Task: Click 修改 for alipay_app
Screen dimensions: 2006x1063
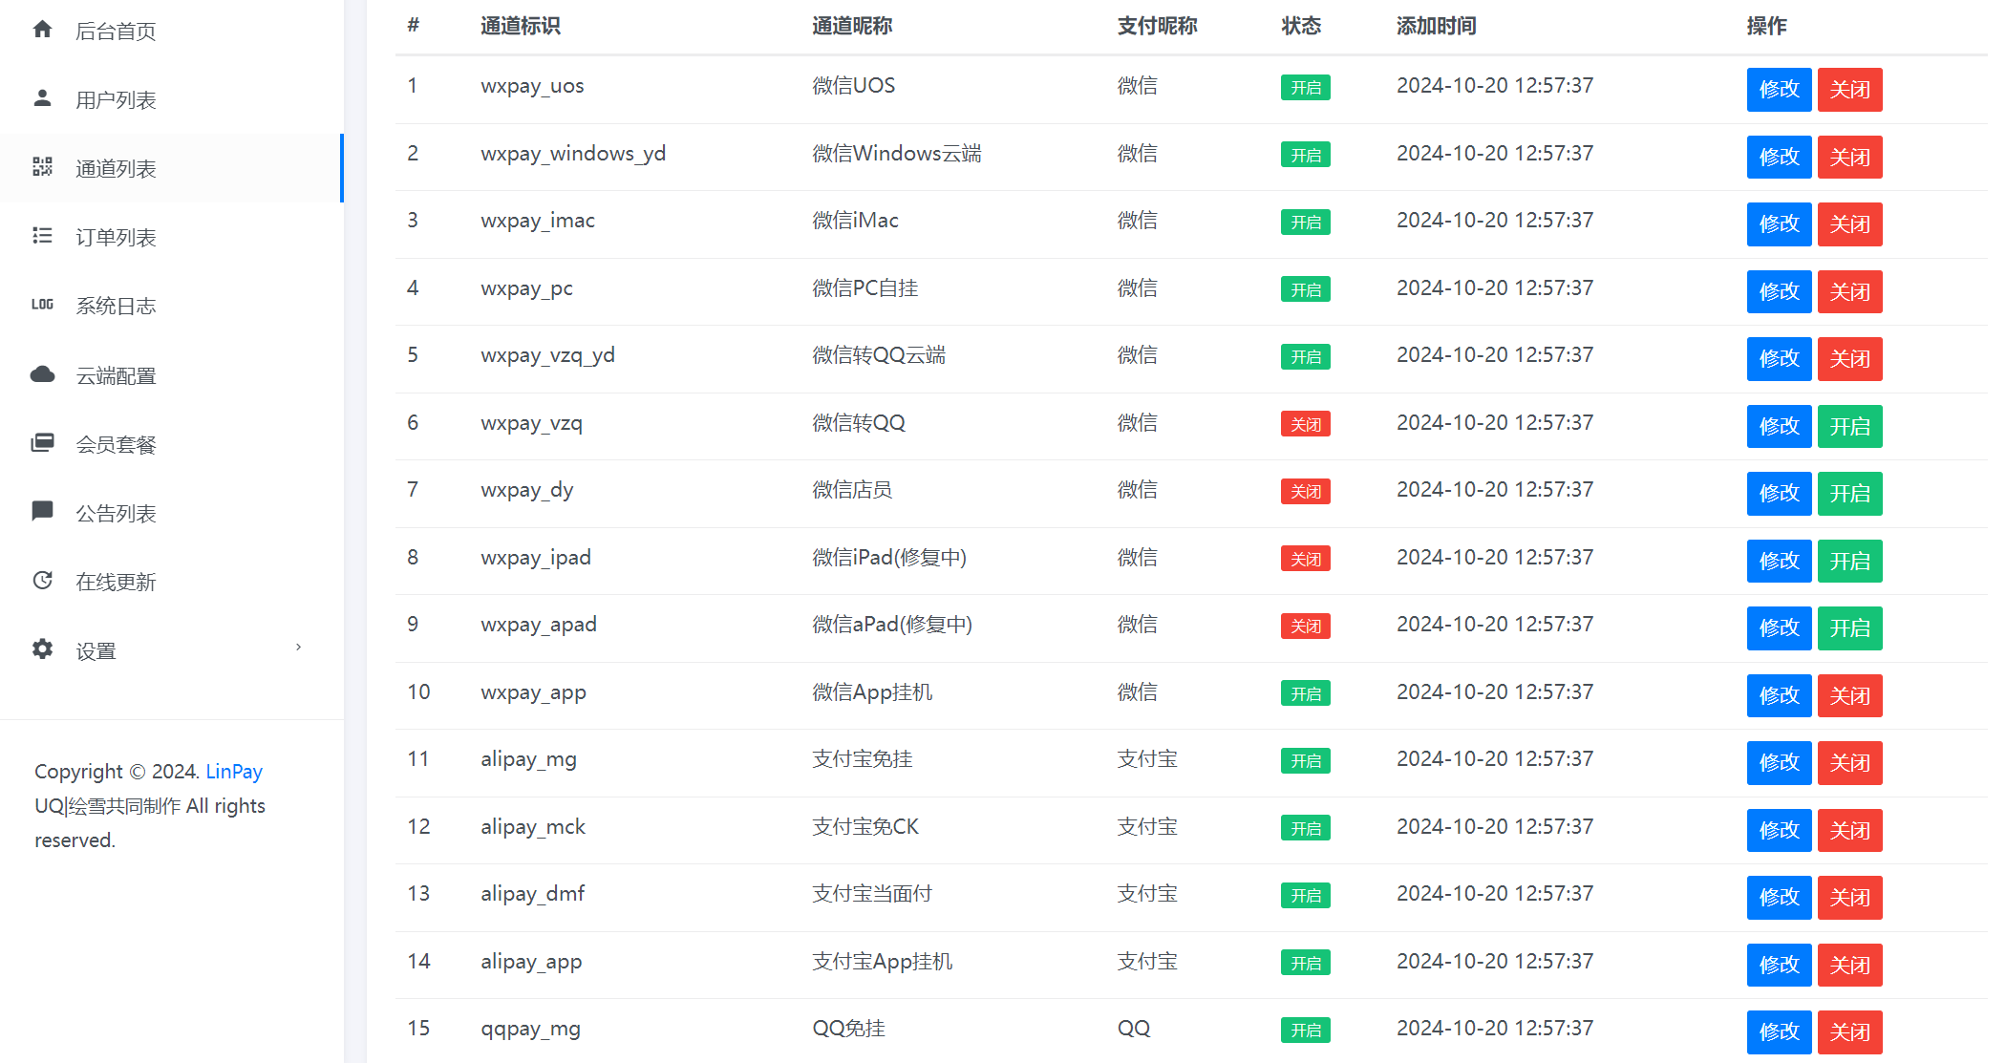Action: pyautogui.click(x=1779, y=965)
